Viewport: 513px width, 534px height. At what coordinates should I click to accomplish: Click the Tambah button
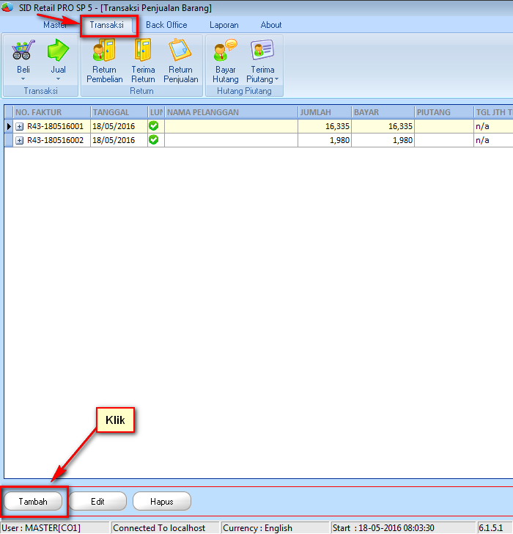33,501
